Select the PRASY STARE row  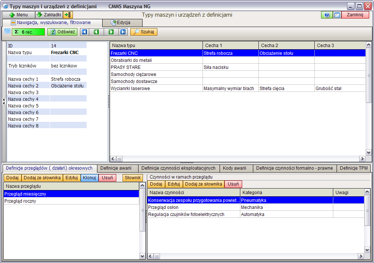pyautogui.click(x=238, y=67)
